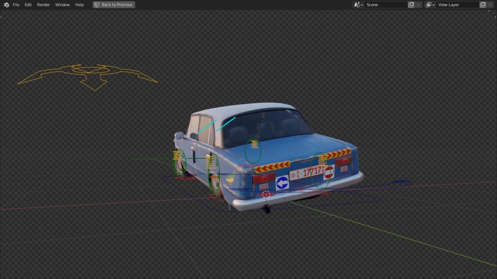Click the Scene name field

(386, 5)
